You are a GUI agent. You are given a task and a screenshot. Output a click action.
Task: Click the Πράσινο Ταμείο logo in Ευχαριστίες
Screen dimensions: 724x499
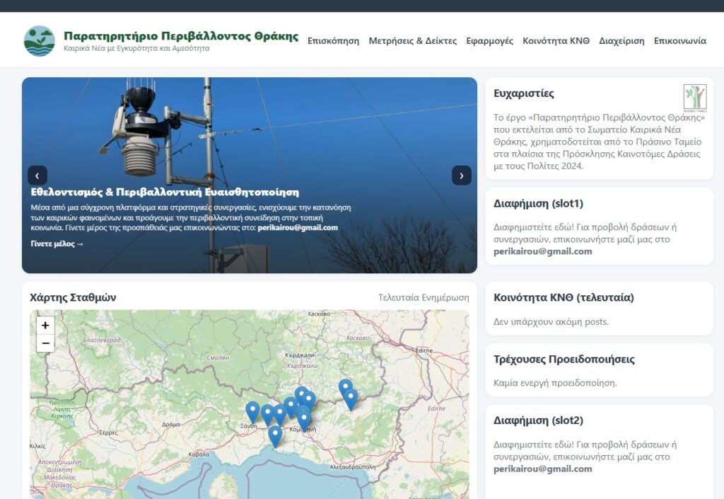coord(694,98)
